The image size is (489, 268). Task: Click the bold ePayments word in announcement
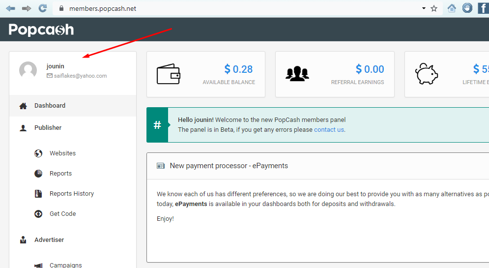click(x=191, y=204)
